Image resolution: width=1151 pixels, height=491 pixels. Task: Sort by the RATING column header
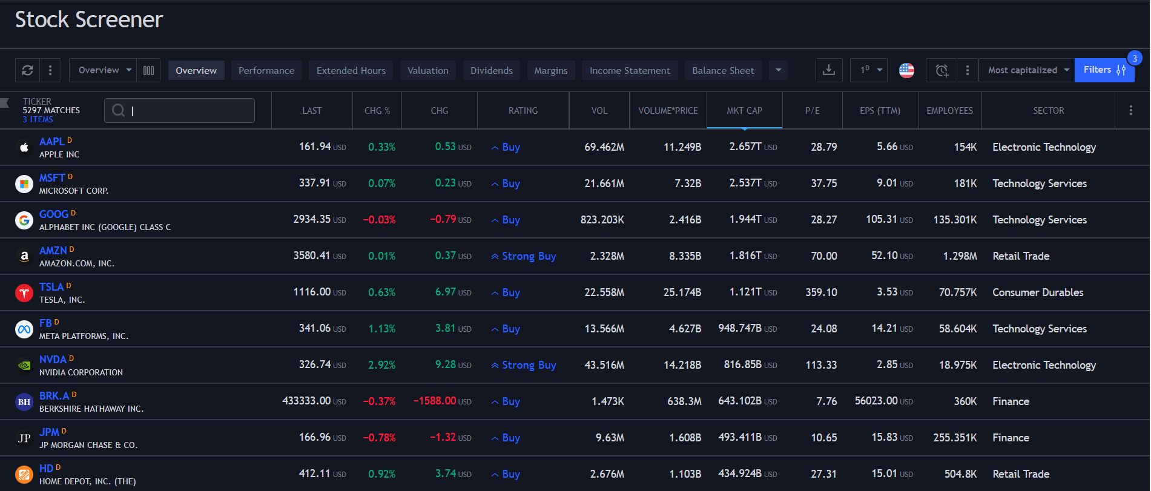(x=523, y=110)
